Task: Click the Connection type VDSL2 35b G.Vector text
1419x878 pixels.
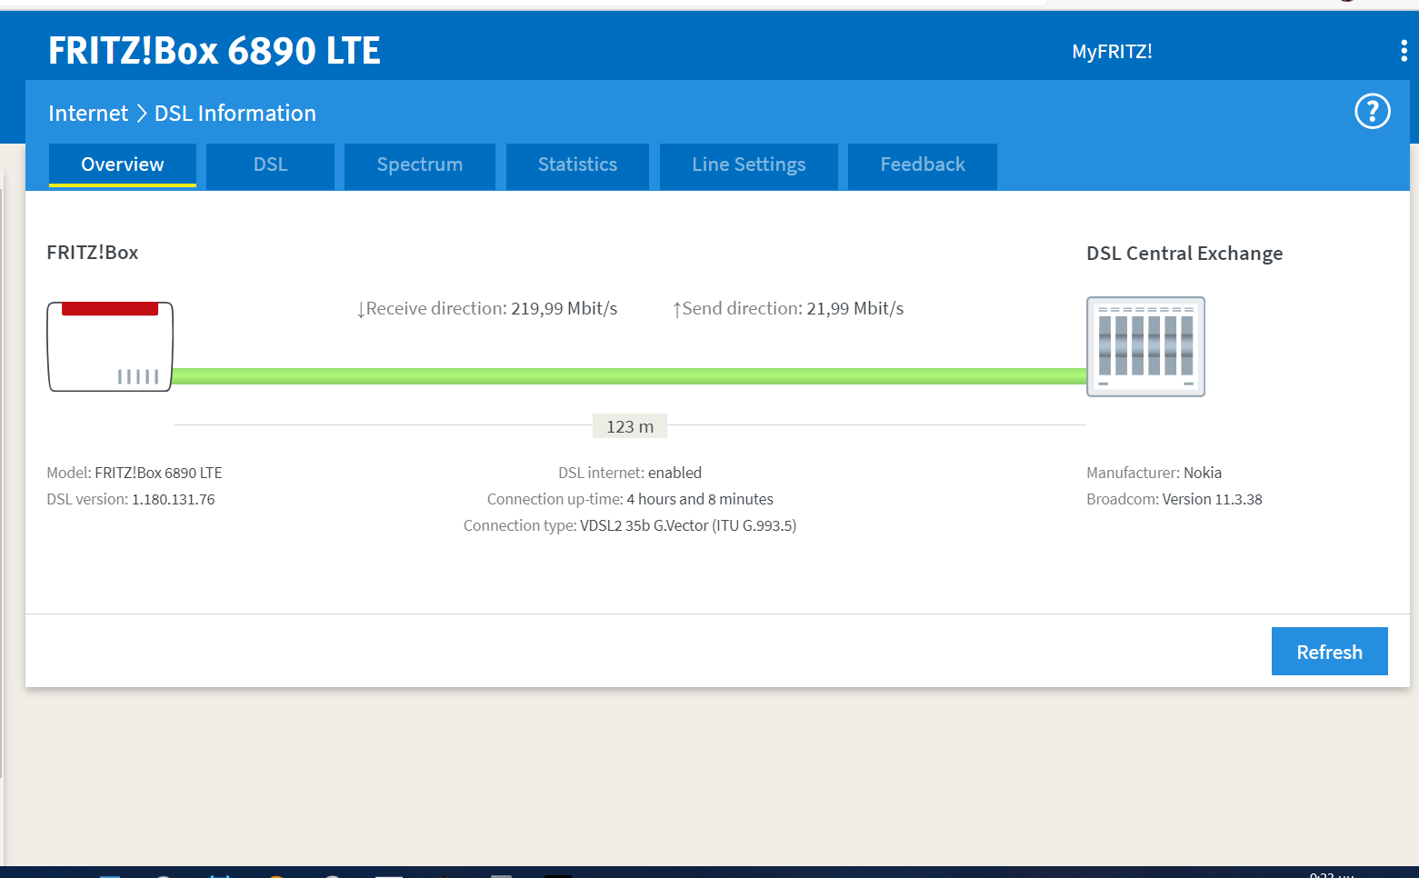Action: tap(630, 525)
